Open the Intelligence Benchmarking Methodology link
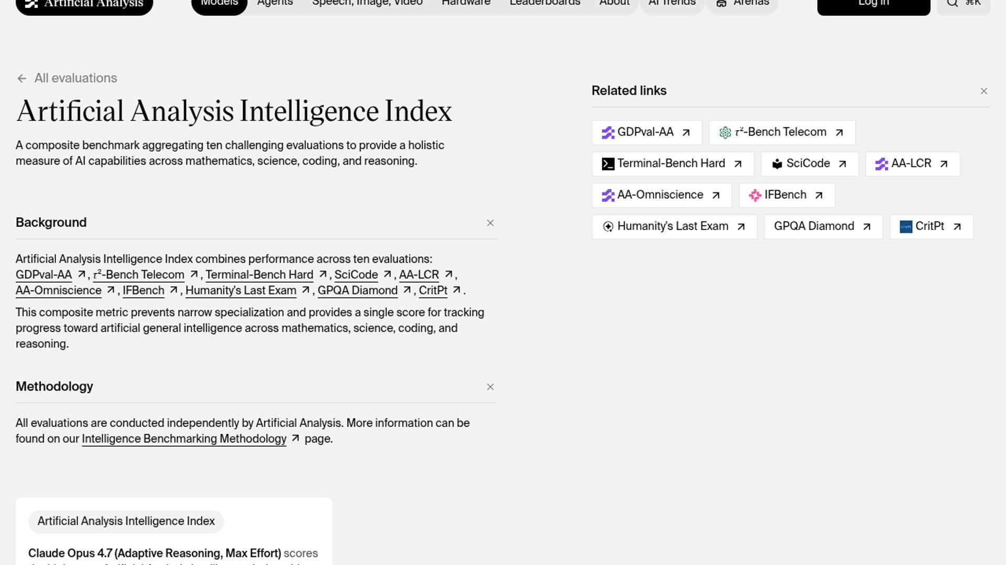Image resolution: width=1006 pixels, height=565 pixels. [184, 439]
